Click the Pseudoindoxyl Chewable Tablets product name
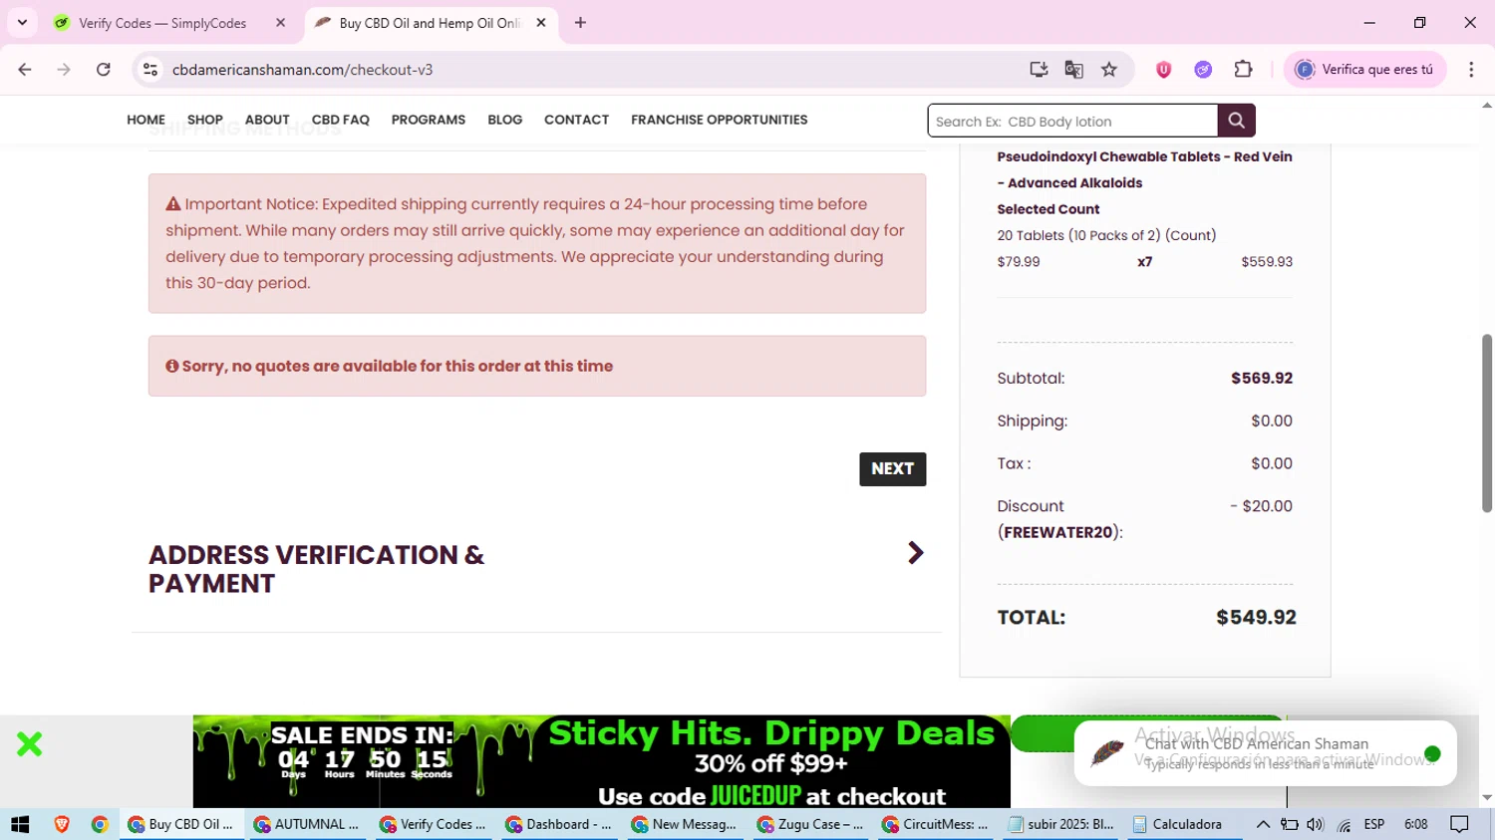 (x=1144, y=169)
